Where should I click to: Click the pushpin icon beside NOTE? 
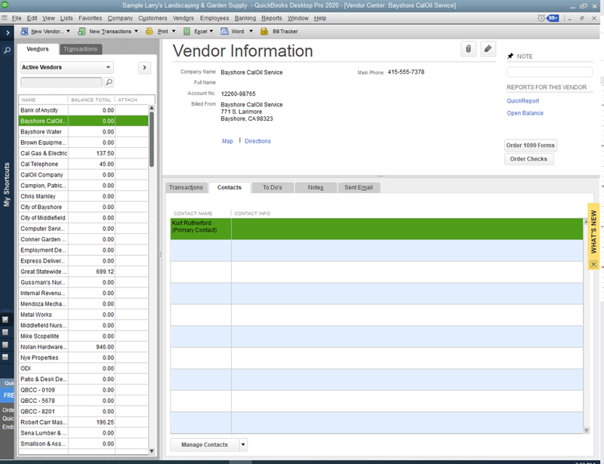[510, 57]
